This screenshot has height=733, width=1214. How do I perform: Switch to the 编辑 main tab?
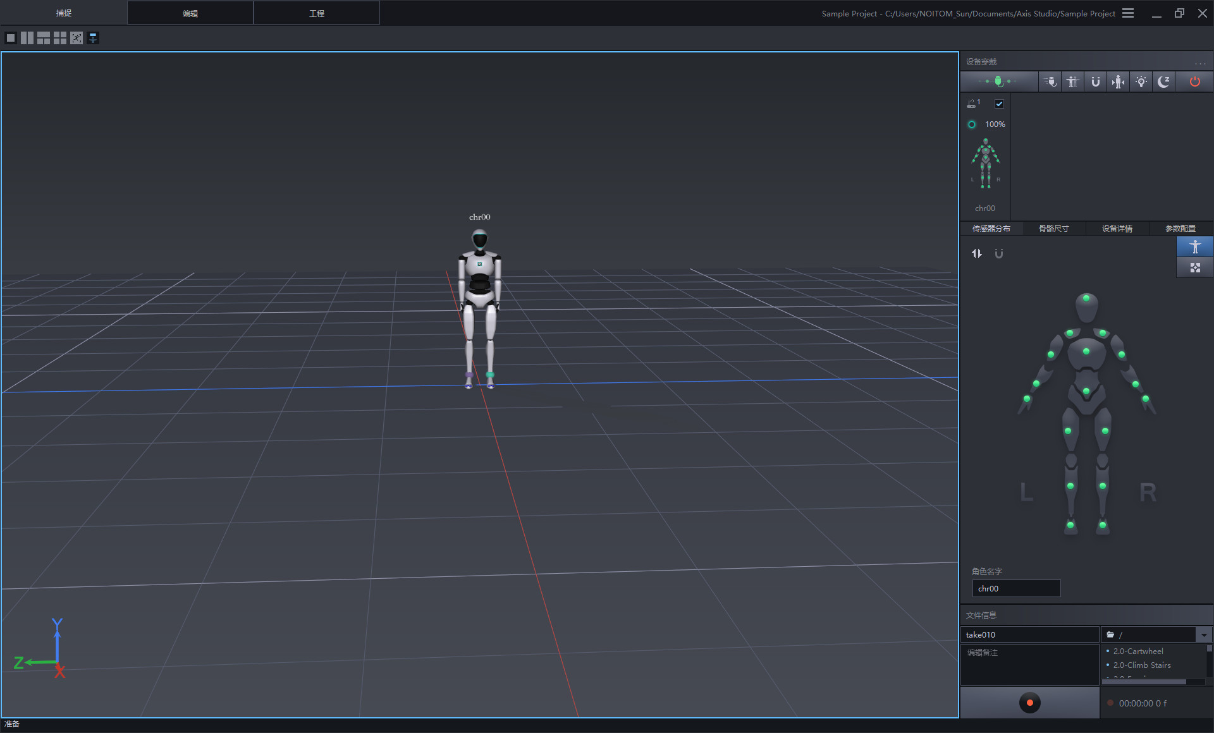pyautogui.click(x=190, y=13)
